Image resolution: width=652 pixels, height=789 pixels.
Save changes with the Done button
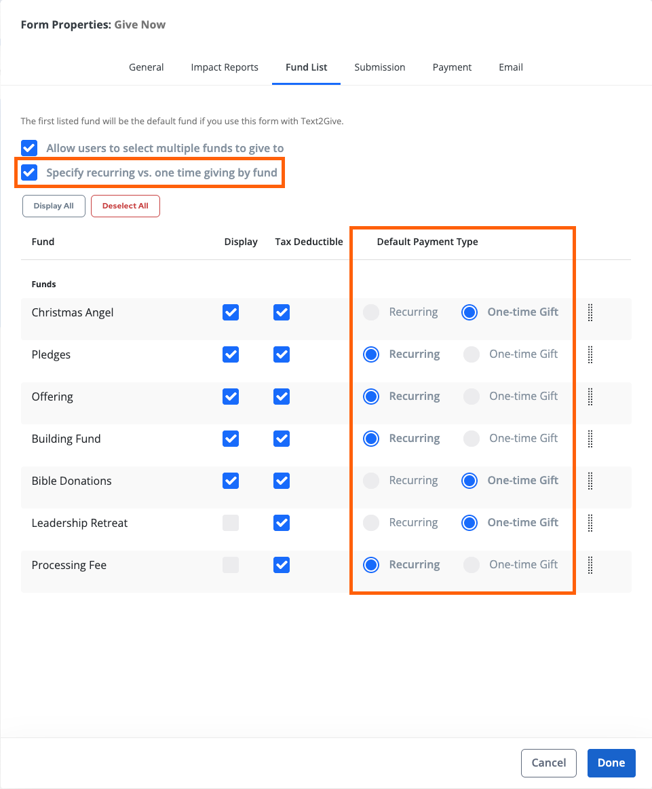coord(611,763)
